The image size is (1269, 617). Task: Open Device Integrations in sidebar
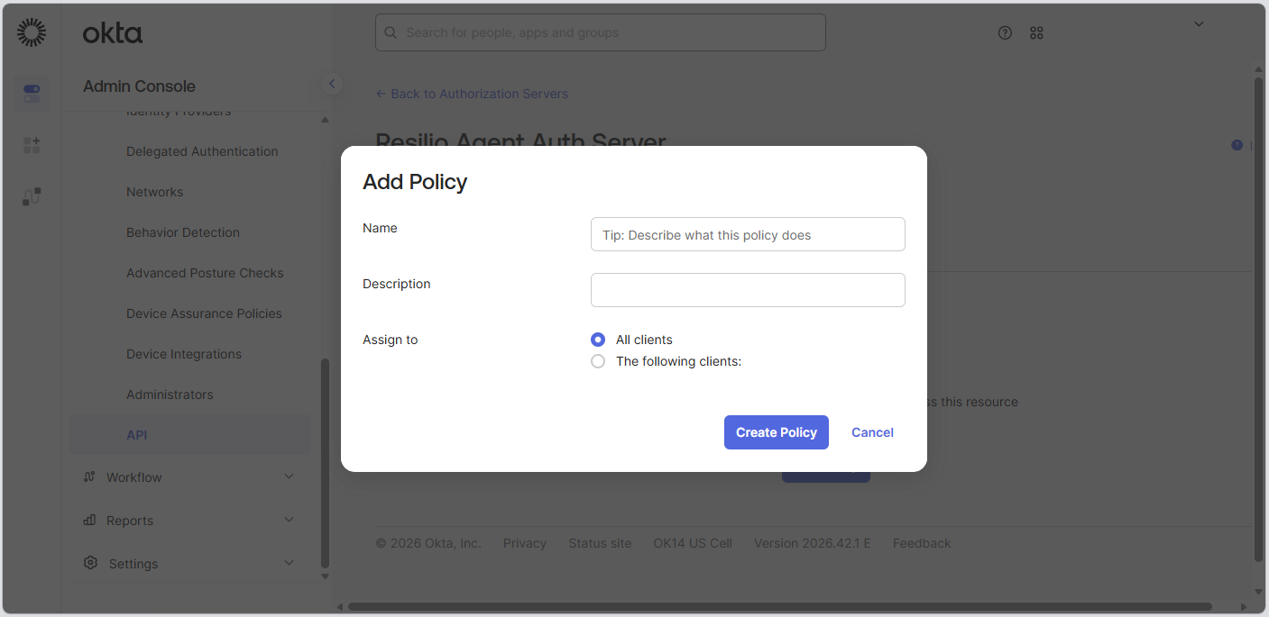click(x=184, y=354)
